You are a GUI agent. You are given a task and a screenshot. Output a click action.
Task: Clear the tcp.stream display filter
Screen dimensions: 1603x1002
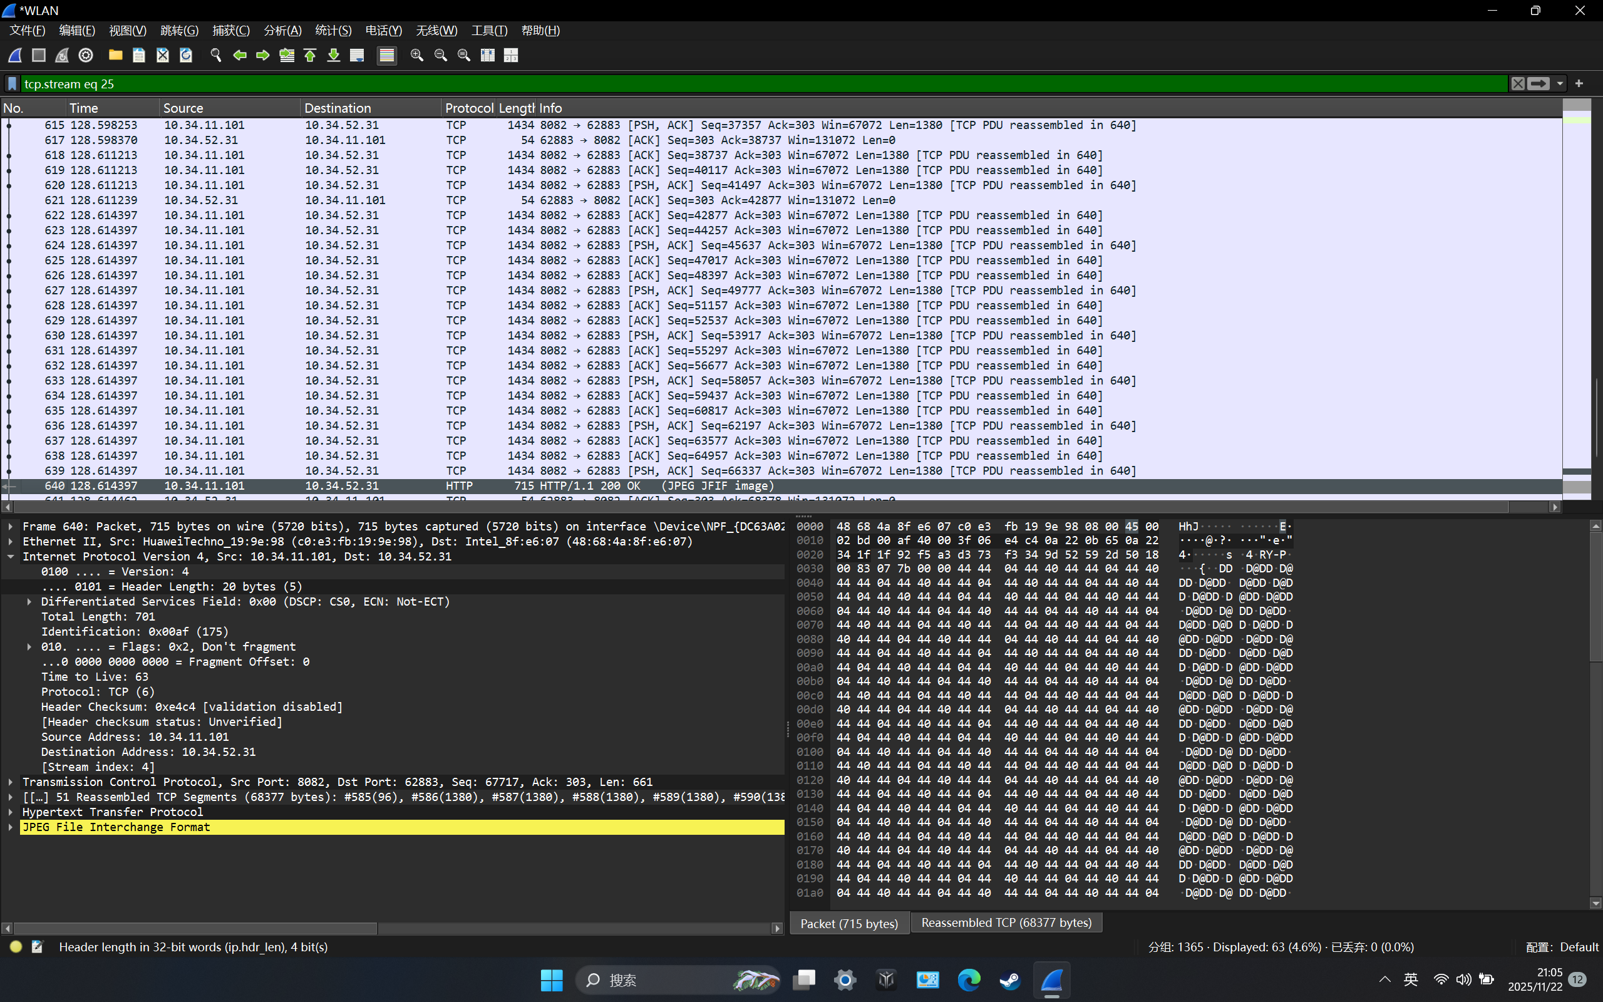[1518, 83]
